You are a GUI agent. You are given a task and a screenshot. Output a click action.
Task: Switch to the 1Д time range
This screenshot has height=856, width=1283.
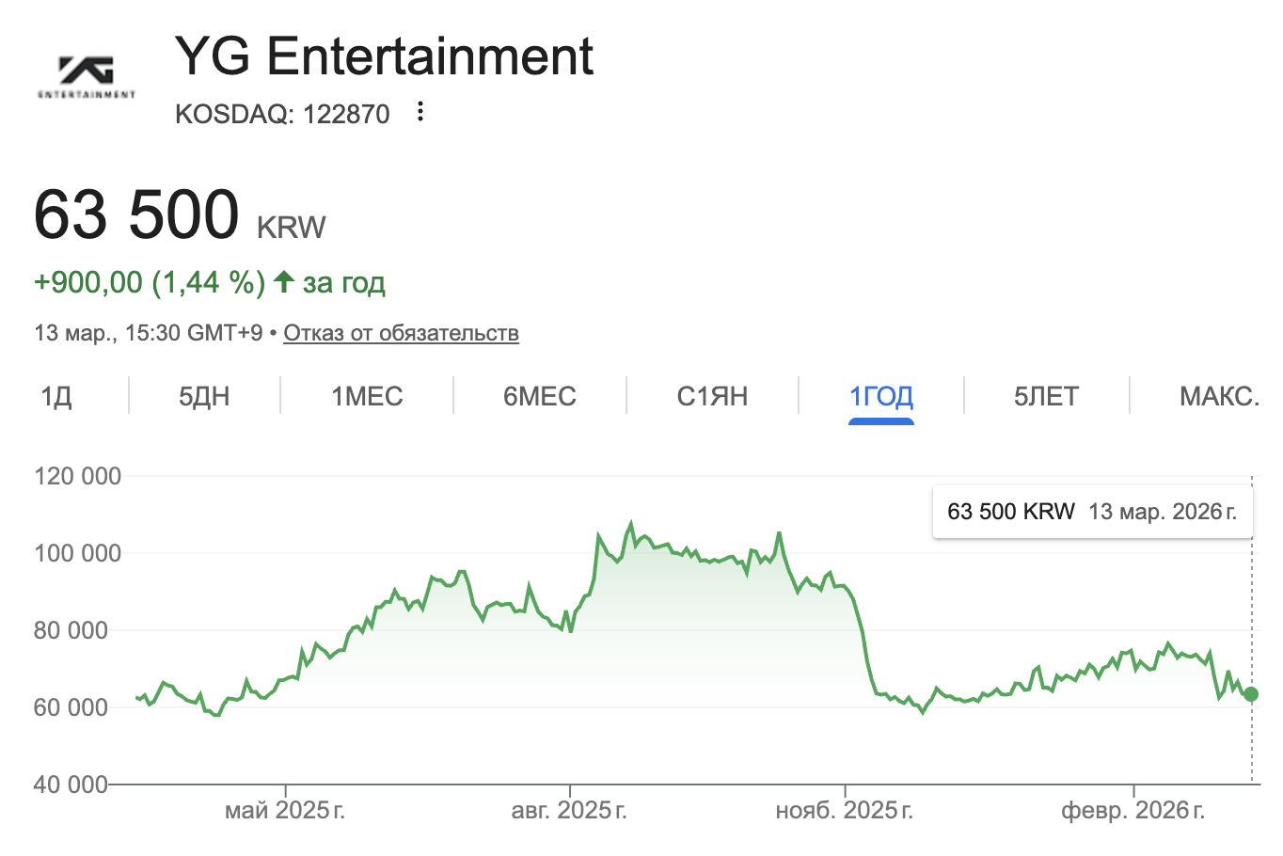(56, 396)
